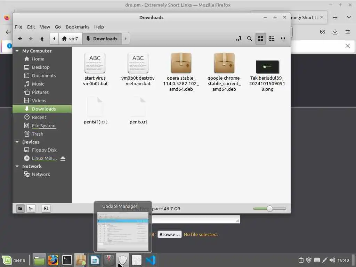Viewport: 356px width, 267px height.
Task: Select the penis(1).crt file
Action: tap(95, 111)
